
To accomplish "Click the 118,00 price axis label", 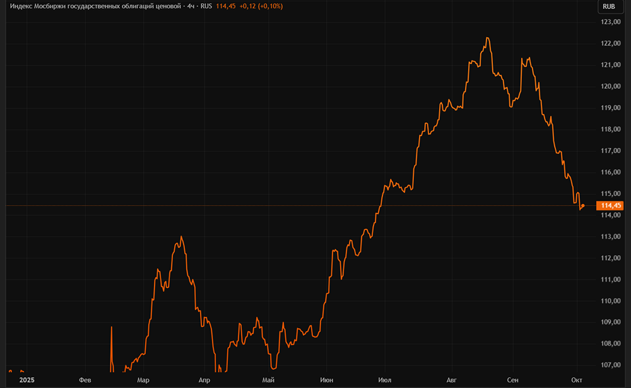I will pyautogui.click(x=610, y=129).
